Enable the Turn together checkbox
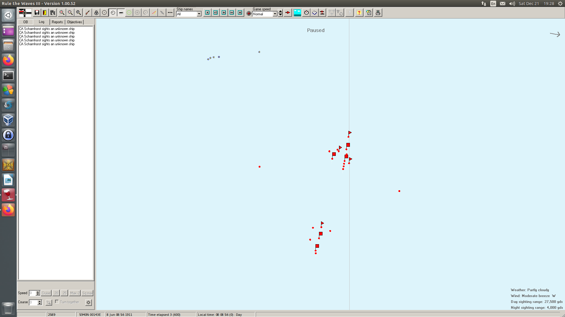This screenshot has width=565, height=317. tap(57, 302)
